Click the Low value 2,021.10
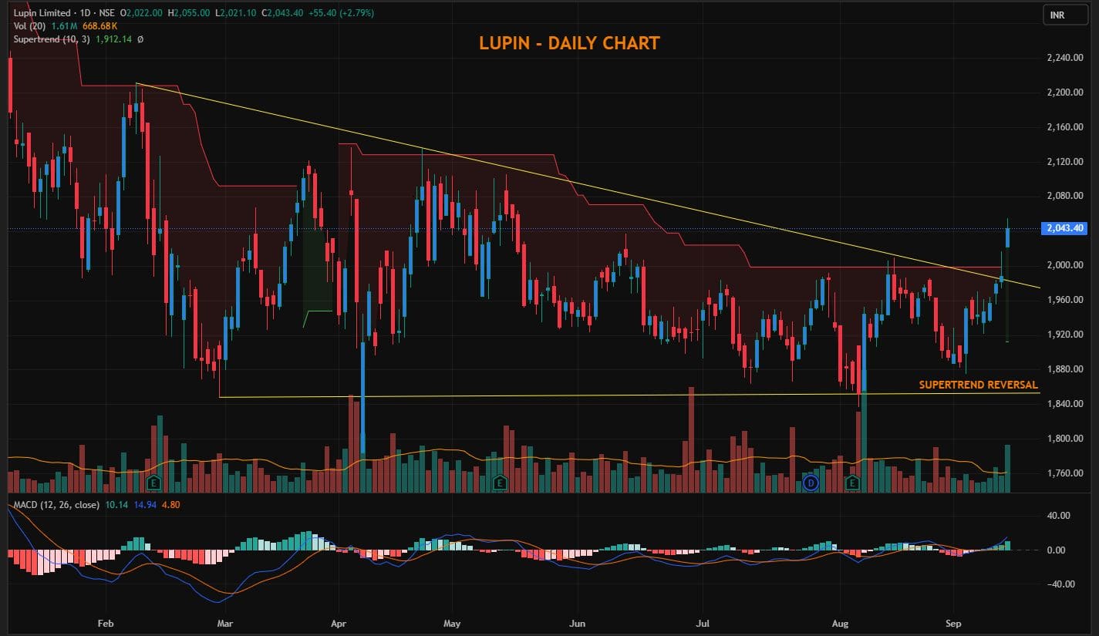1099x636 pixels. (x=238, y=13)
